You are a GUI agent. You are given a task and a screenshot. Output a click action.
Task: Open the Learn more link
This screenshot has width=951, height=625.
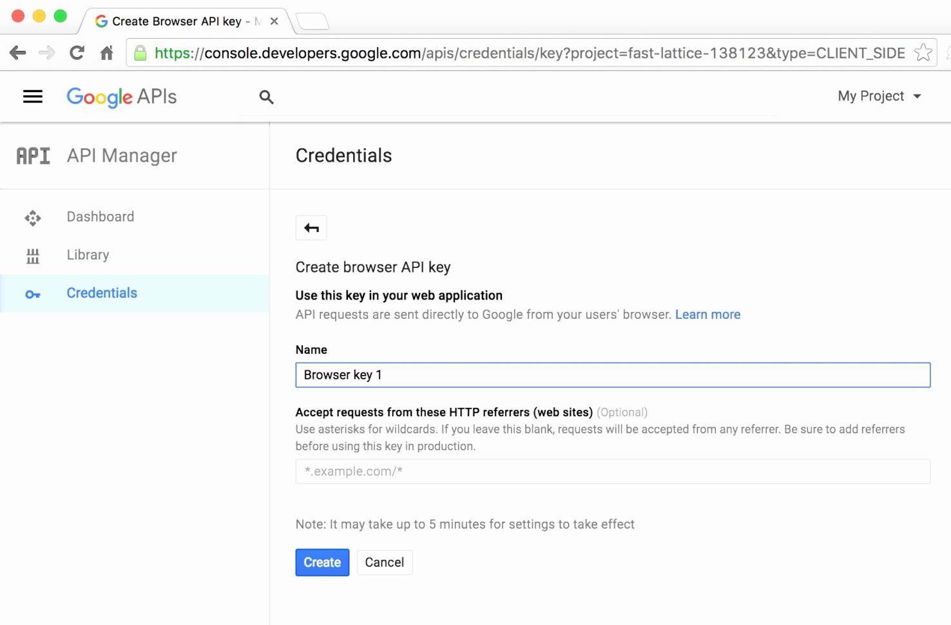pyautogui.click(x=707, y=314)
